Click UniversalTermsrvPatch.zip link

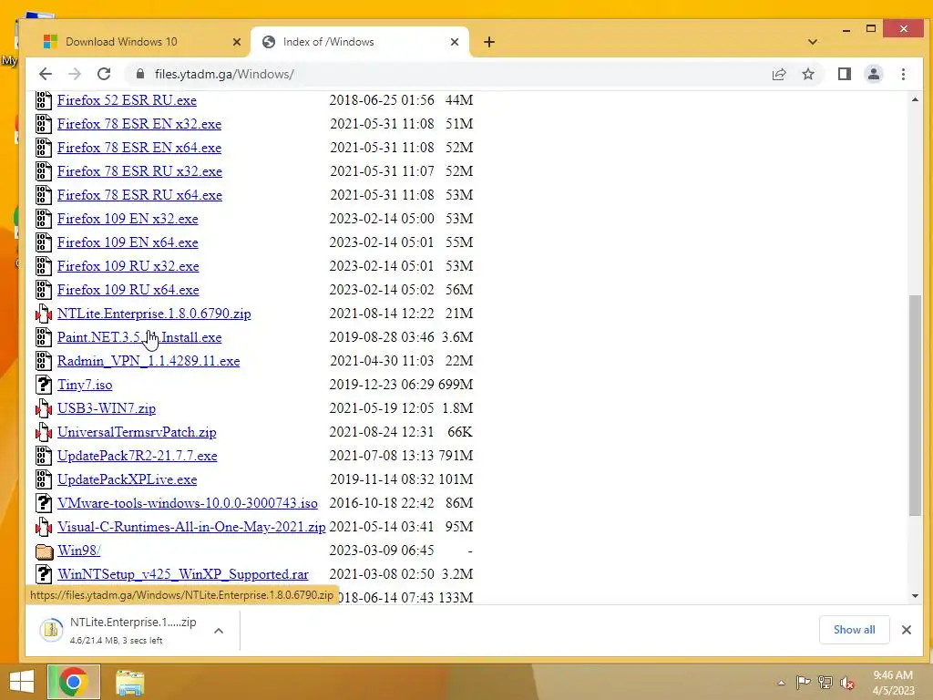tap(137, 432)
